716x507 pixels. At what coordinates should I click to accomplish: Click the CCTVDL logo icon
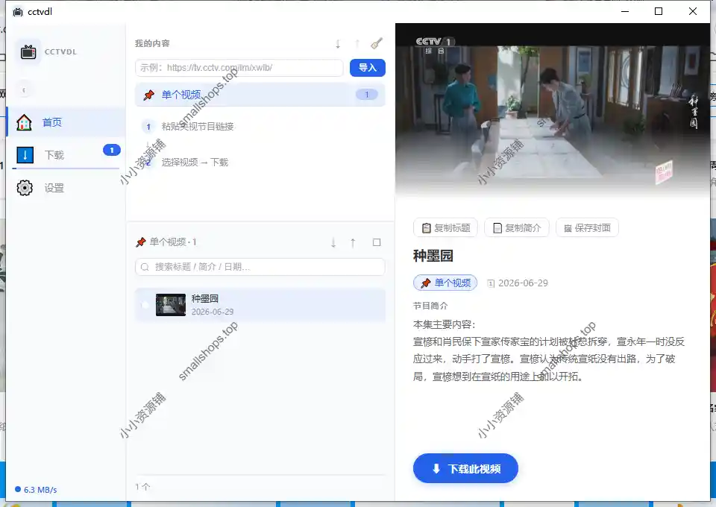[28, 52]
